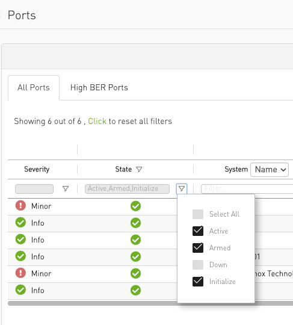293x325 pixels.
Task: Select the All Ports tab
Action: click(x=34, y=88)
